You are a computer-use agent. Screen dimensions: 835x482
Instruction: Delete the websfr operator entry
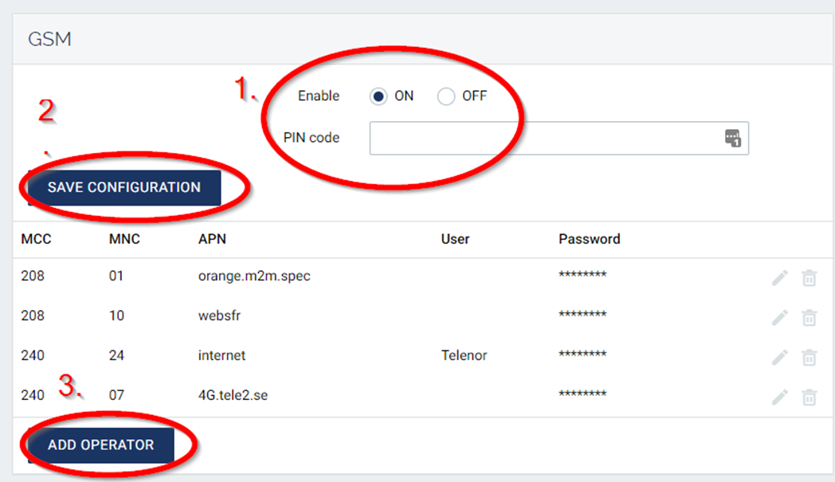(810, 317)
